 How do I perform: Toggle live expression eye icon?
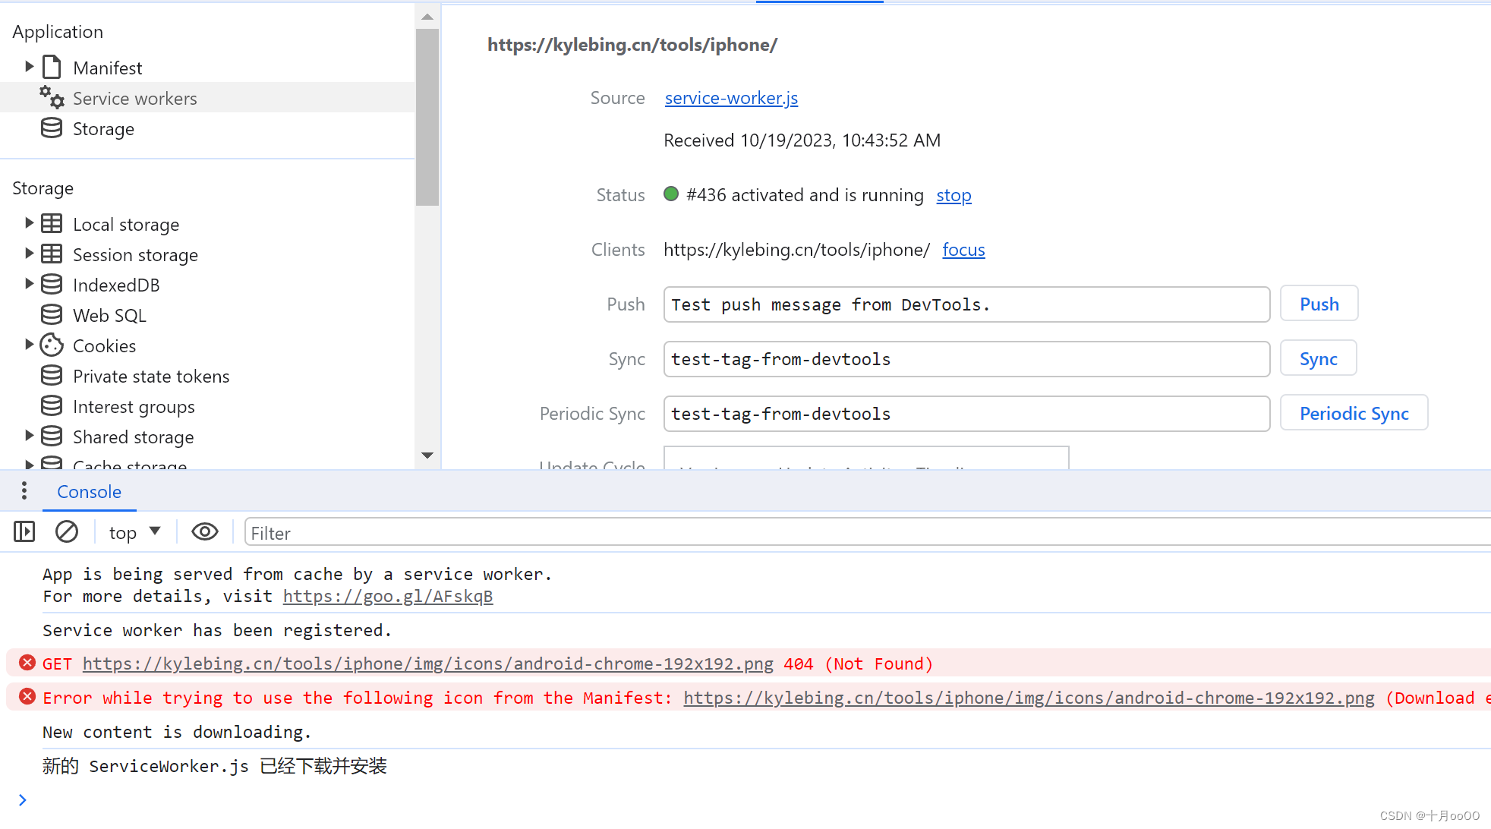pos(204,532)
